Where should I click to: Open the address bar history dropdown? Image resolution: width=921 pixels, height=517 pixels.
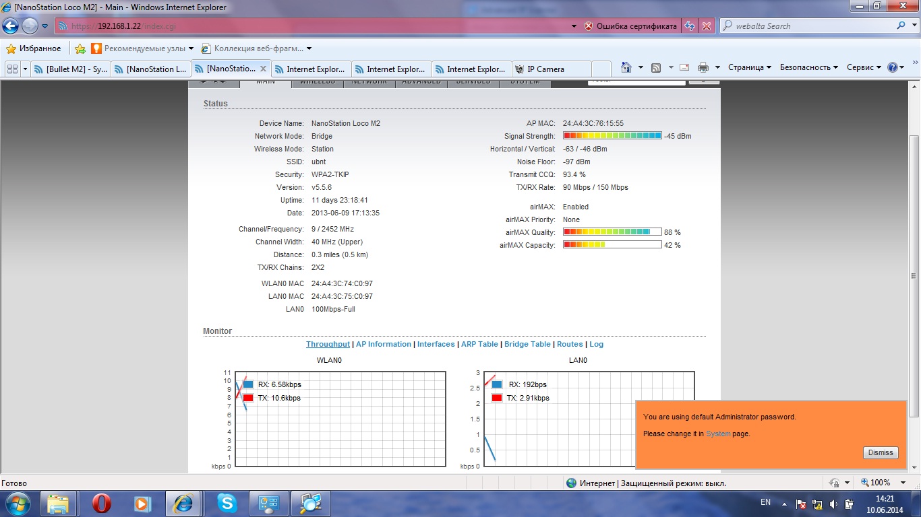[574, 26]
